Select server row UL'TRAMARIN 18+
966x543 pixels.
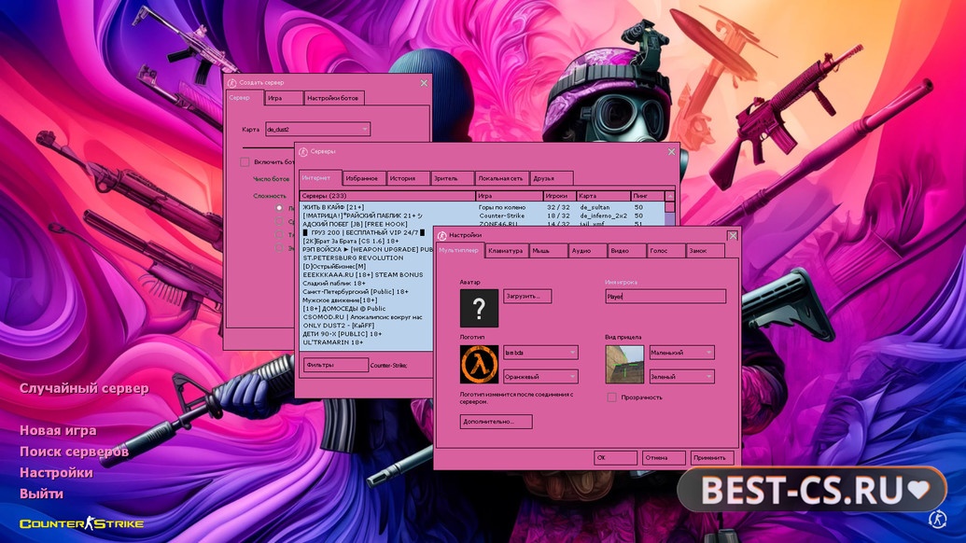[x=367, y=342]
